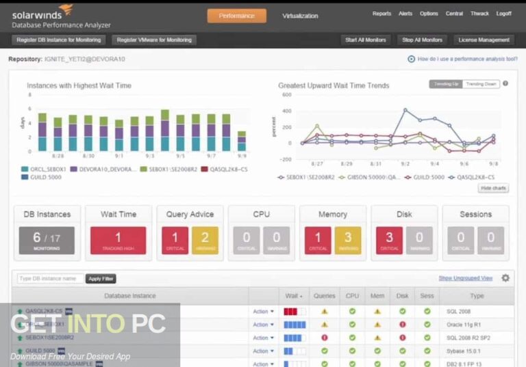Click the Logoff link

(504, 14)
